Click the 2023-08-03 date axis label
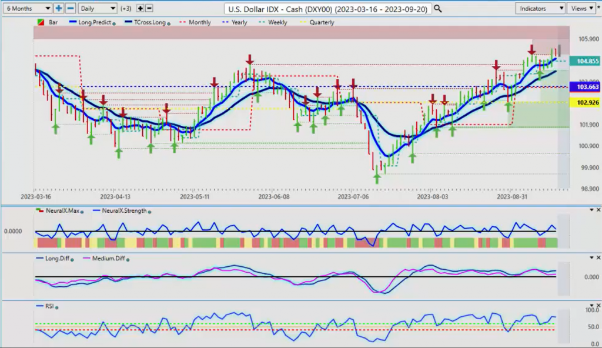602x348 pixels. coord(433,197)
